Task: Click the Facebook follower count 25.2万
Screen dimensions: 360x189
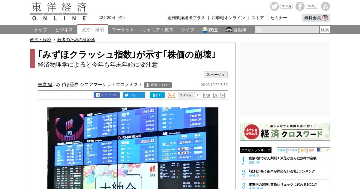Action: (x=312, y=6)
